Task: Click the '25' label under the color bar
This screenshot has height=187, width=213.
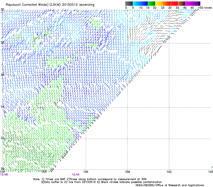Action: (162, 8)
